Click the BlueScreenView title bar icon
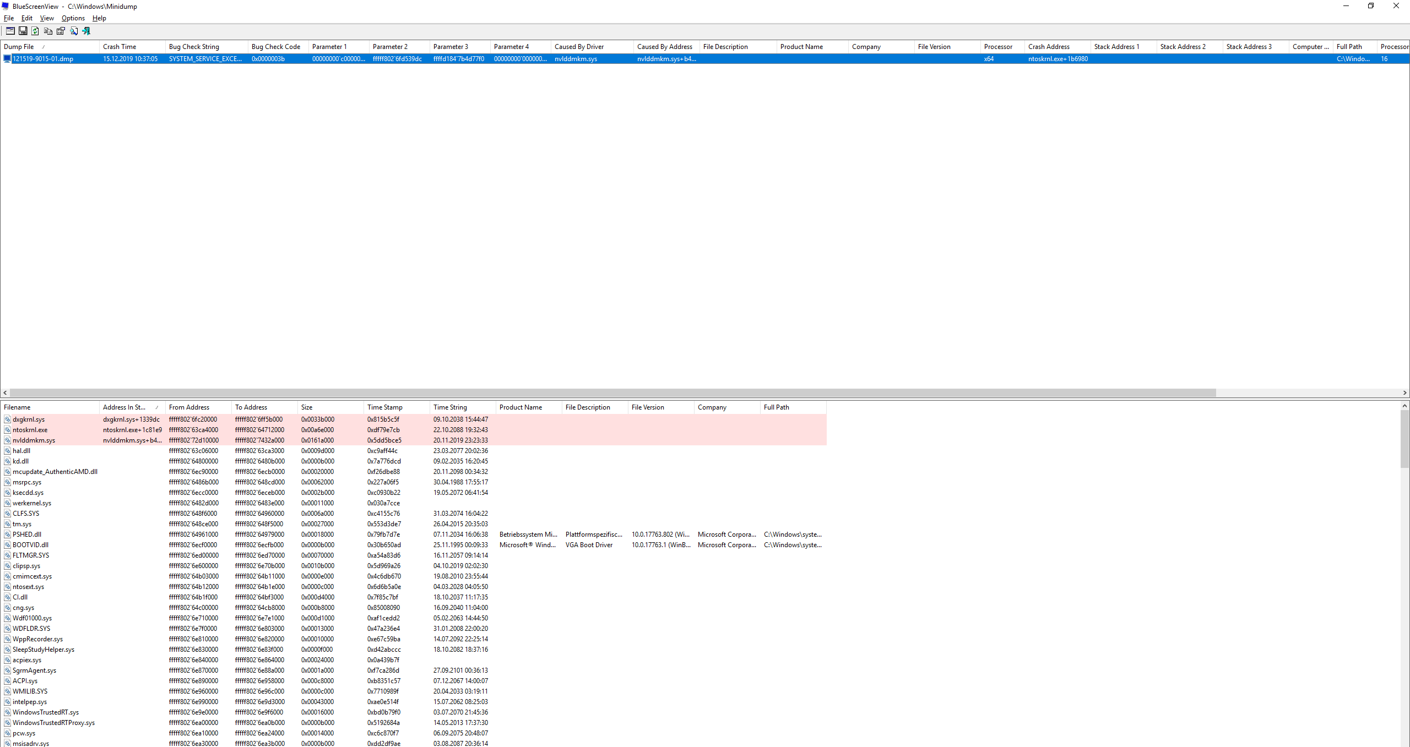The height and width of the screenshot is (747, 1410). pos(6,6)
